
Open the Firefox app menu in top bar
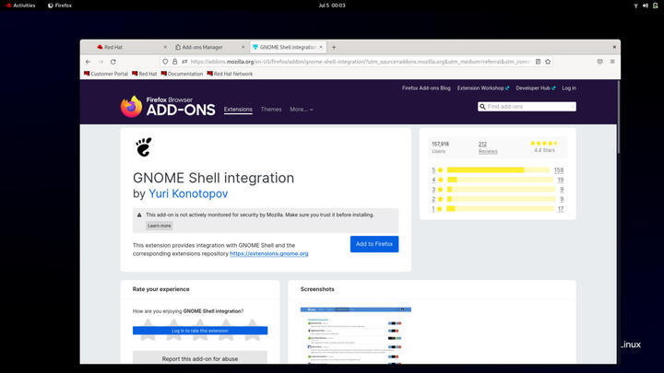click(60, 6)
